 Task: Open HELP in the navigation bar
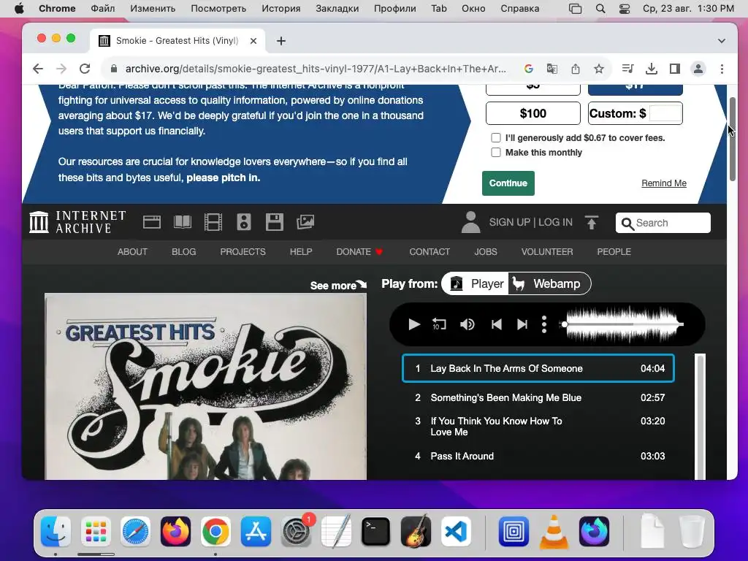click(301, 252)
